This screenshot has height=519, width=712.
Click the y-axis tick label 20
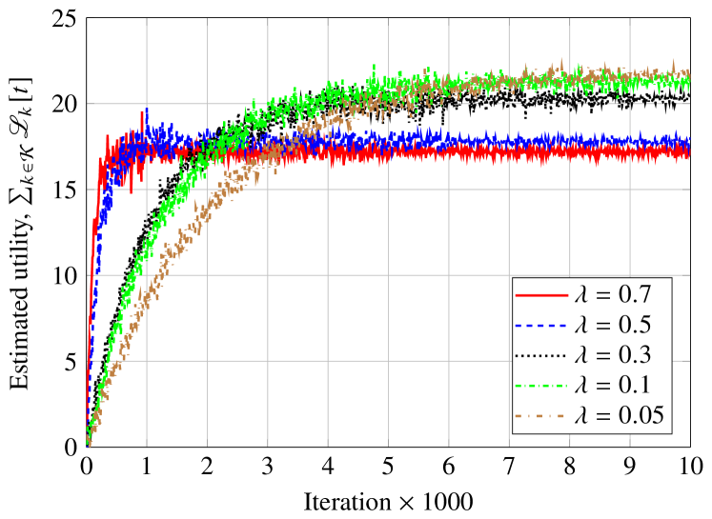[x=65, y=104]
